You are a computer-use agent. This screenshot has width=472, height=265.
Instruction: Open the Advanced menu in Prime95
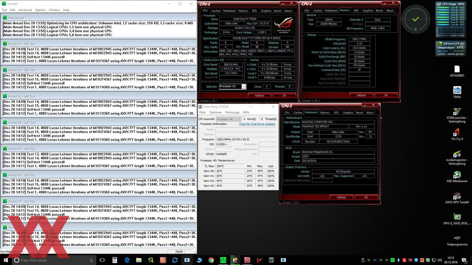pos(25,10)
